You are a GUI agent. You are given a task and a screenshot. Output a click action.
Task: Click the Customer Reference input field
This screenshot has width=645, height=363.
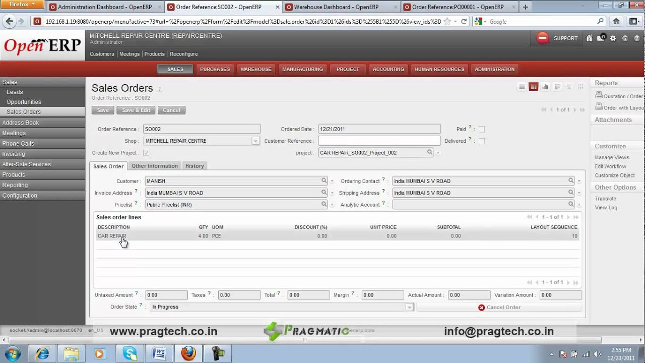379,141
